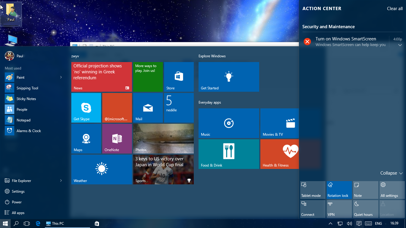Open the News tile about Greek referendum
Viewport: 406px width, 228px height.
click(102, 77)
